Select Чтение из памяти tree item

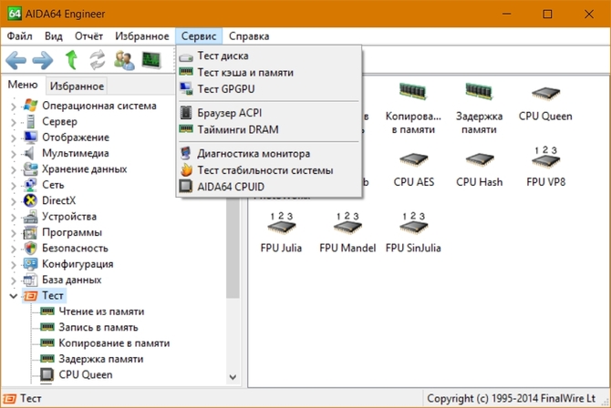(101, 311)
